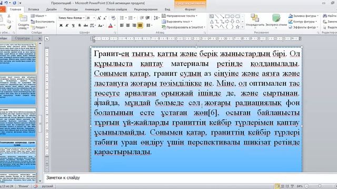The image size is (337, 189).
Task: Open Макет layout dropdown
Action: tap(38, 16)
